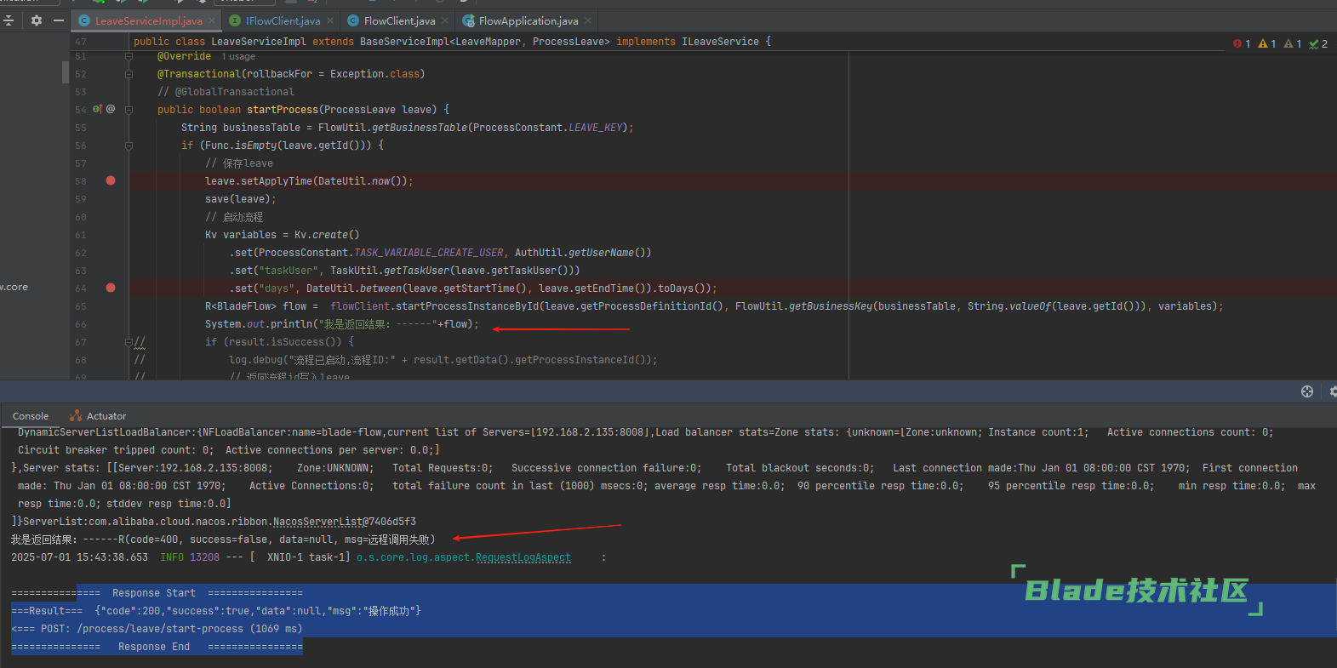Select the Actuator tab
This screenshot has height=668, width=1337.
tap(98, 416)
